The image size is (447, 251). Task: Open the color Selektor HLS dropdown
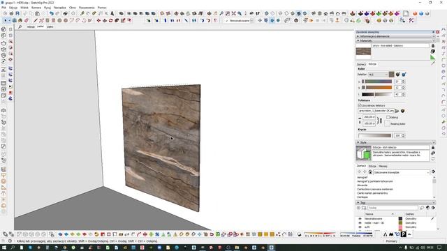tap(378, 75)
